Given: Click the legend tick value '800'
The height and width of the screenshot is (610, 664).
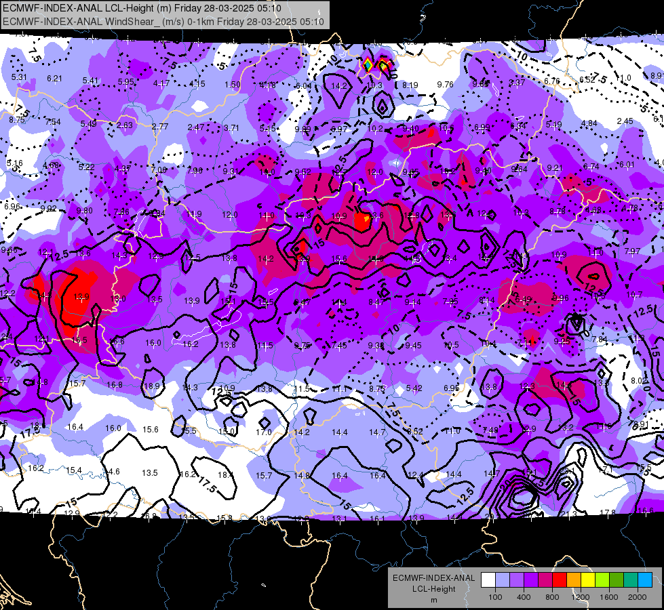Looking at the screenshot, I should (552, 597).
